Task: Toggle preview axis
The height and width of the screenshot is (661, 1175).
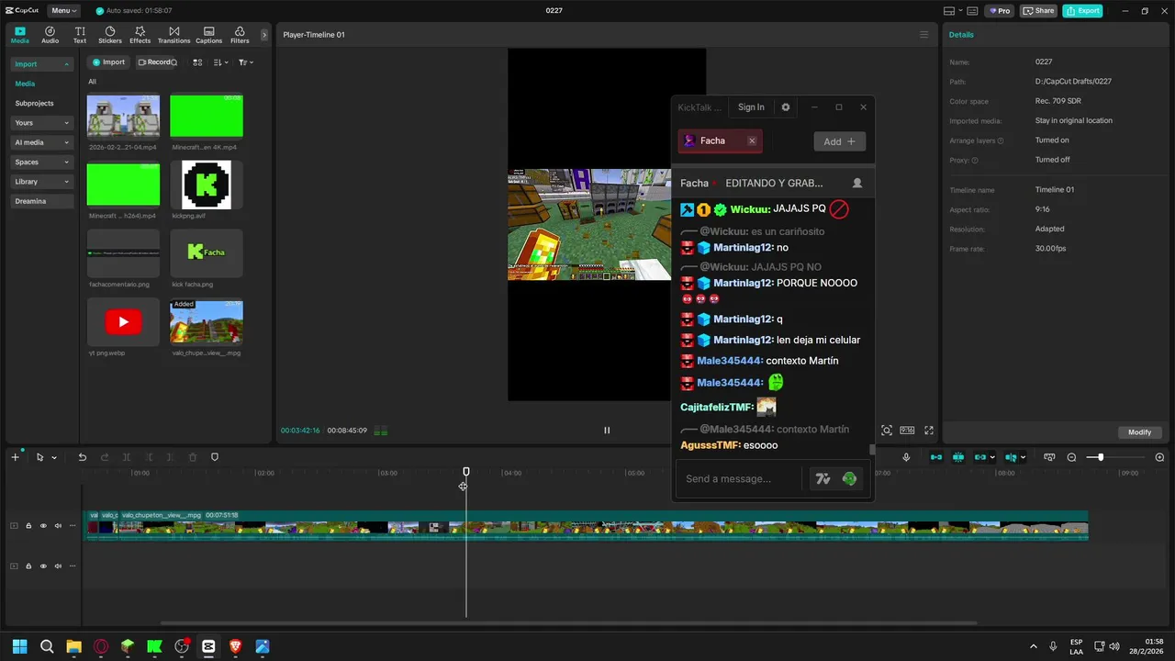Action: (1011, 457)
